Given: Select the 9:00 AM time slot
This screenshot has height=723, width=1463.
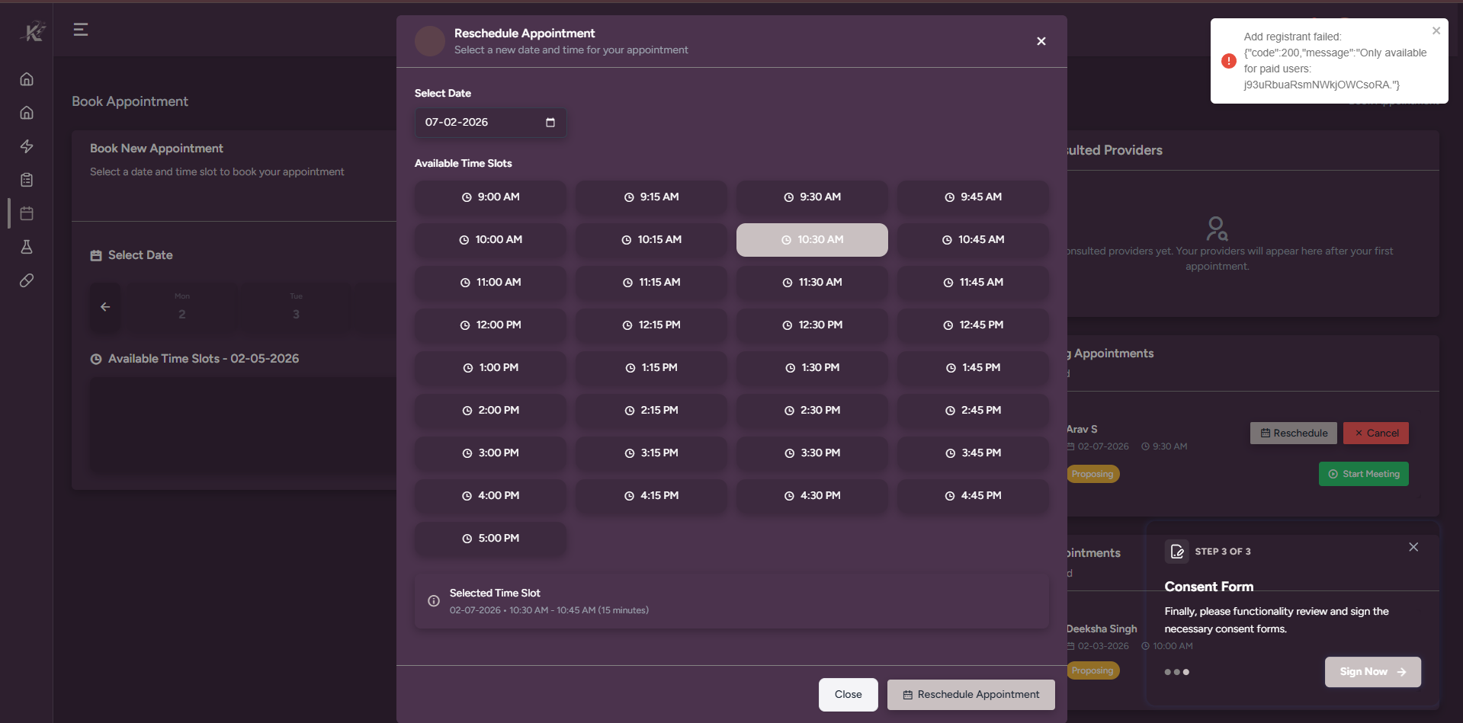Looking at the screenshot, I should (x=490, y=197).
